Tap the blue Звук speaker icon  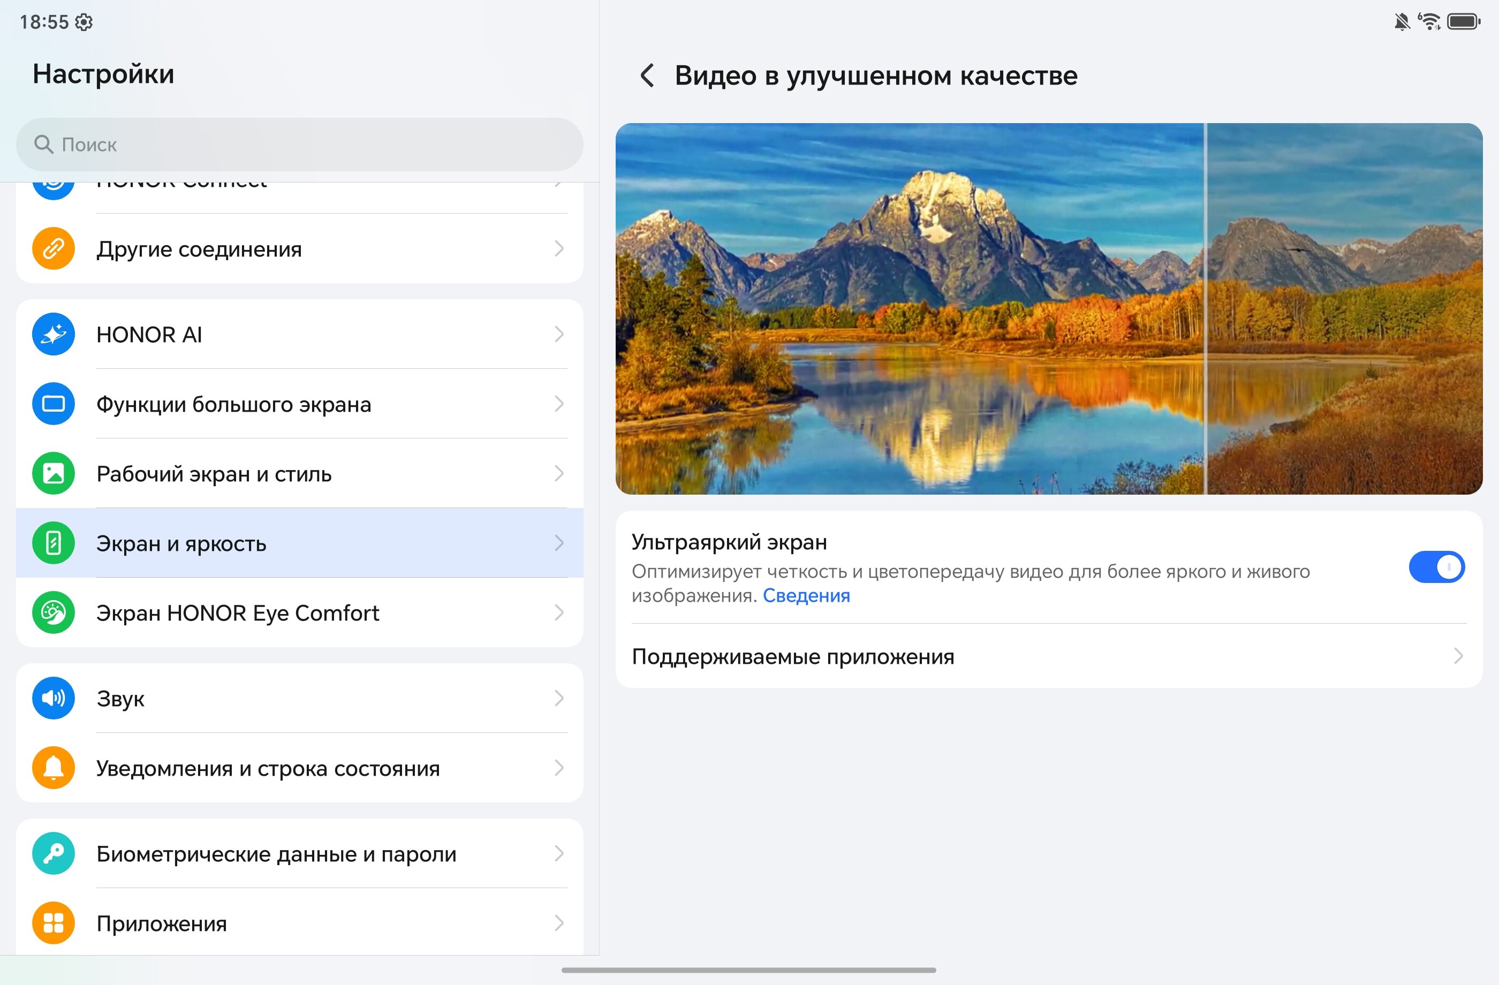[54, 698]
